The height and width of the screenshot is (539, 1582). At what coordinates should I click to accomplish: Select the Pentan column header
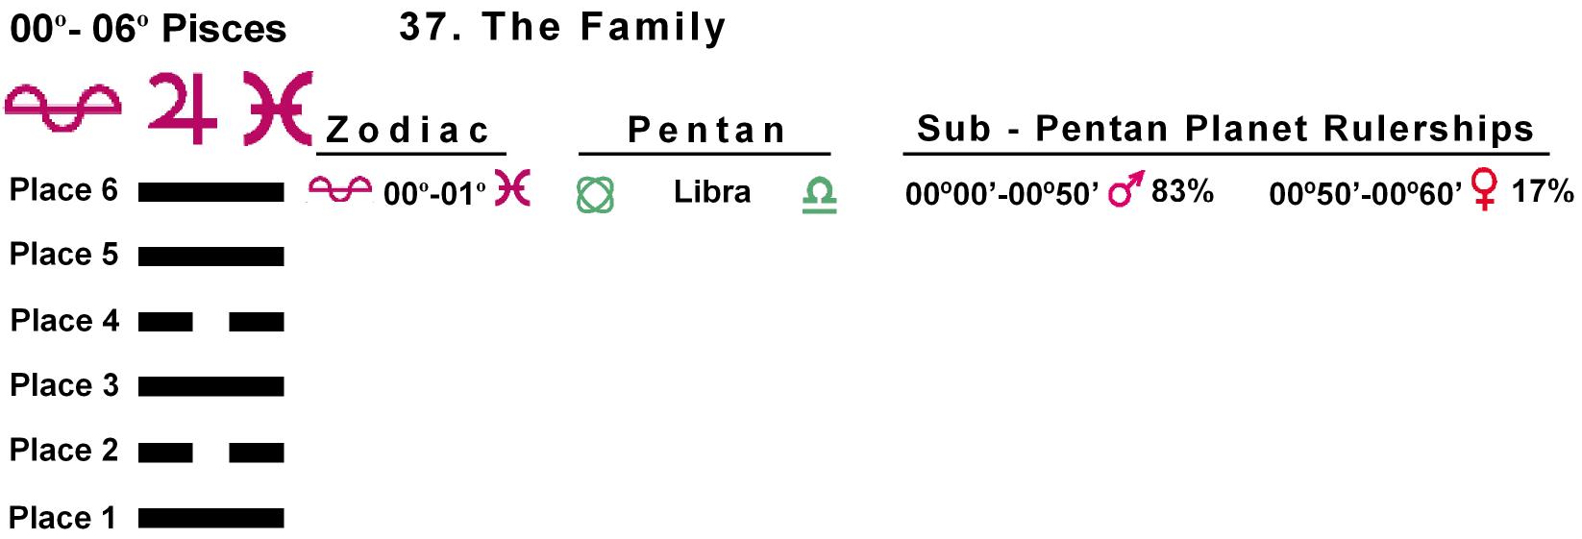click(x=706, y=131)
